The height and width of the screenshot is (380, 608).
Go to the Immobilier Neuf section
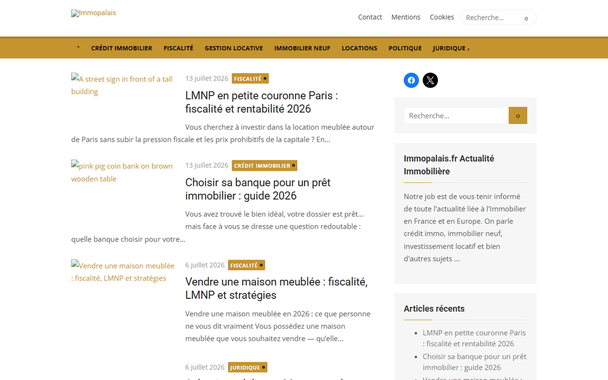302,48
